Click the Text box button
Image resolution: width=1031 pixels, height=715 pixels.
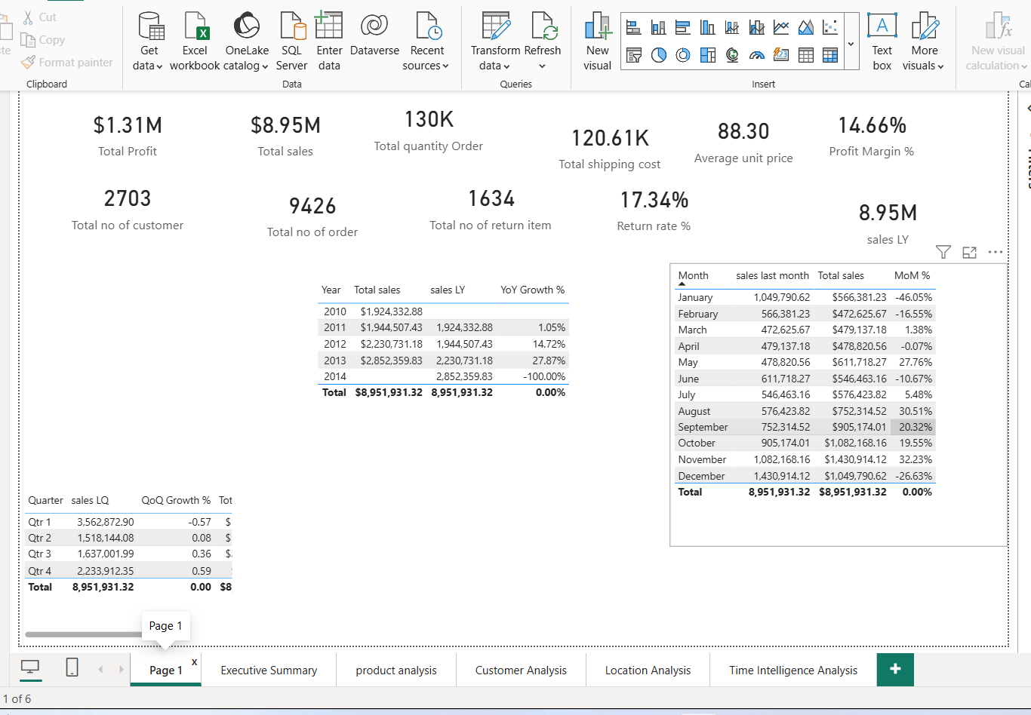pyautogui.click(x=882, y=42)
